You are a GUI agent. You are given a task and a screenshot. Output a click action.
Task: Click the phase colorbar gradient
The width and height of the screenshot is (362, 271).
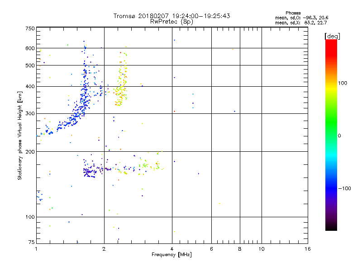tap(331, 135)
